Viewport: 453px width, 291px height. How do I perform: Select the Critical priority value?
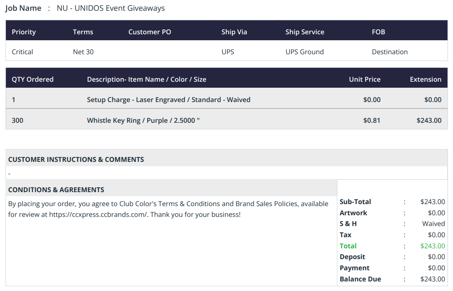(22, 52)
